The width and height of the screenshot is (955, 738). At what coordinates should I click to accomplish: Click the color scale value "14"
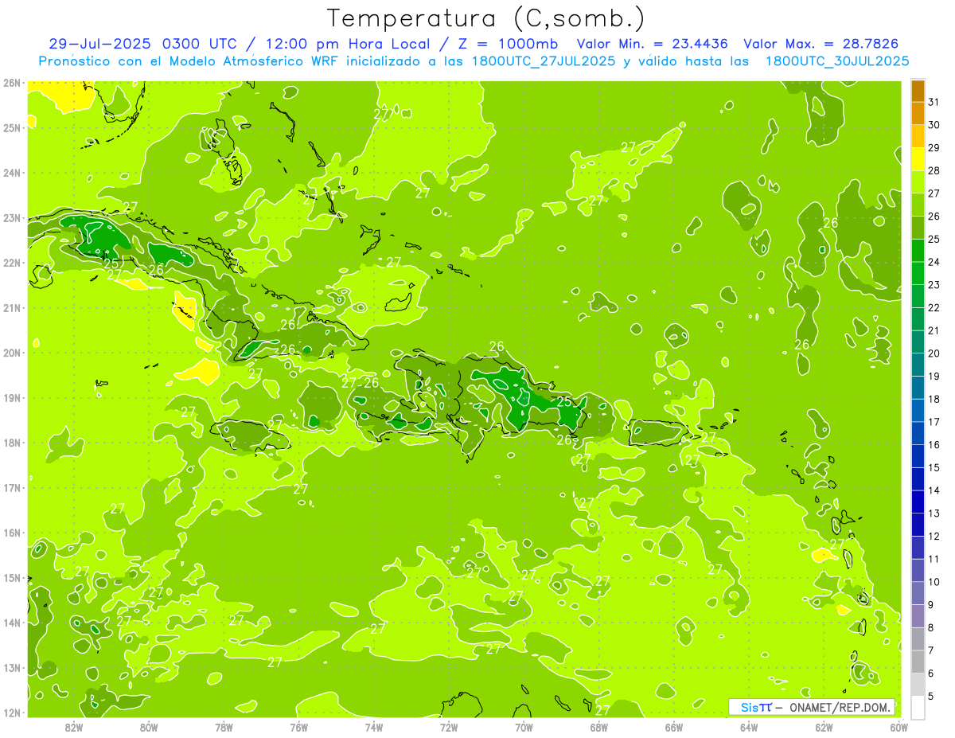934,490
